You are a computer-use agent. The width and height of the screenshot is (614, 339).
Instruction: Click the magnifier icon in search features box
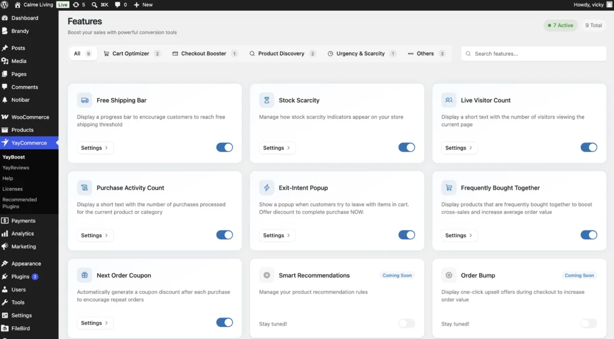469,54
